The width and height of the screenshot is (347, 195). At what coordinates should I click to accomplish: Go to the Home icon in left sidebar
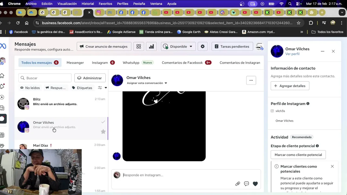tap(2, 76)
